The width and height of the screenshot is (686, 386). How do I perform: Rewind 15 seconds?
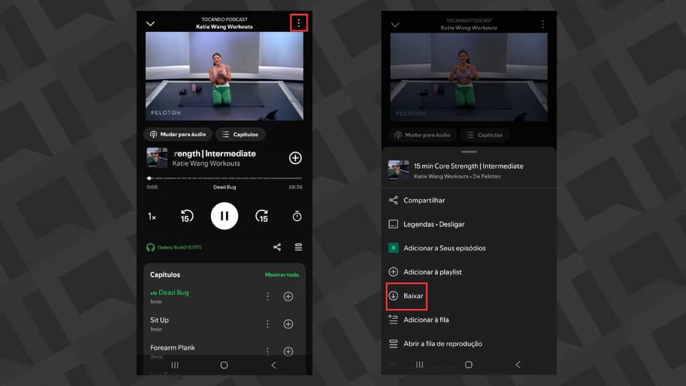(x=187, y=216)
